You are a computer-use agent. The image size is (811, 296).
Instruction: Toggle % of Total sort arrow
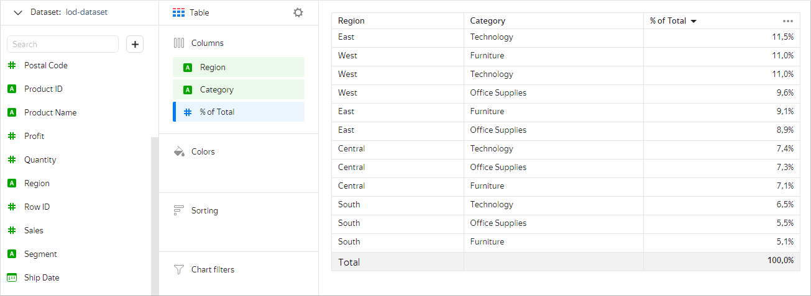(x=694, y=21)
